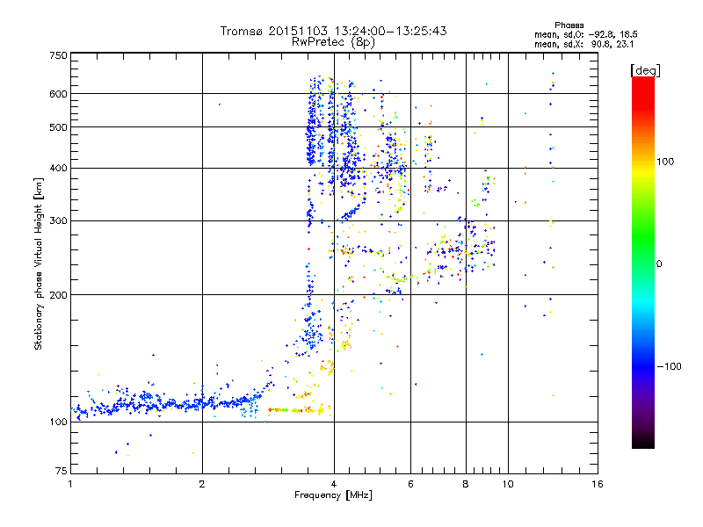
Task: Click the y-axis tick label '500'
Action: [x=58, y=127]
